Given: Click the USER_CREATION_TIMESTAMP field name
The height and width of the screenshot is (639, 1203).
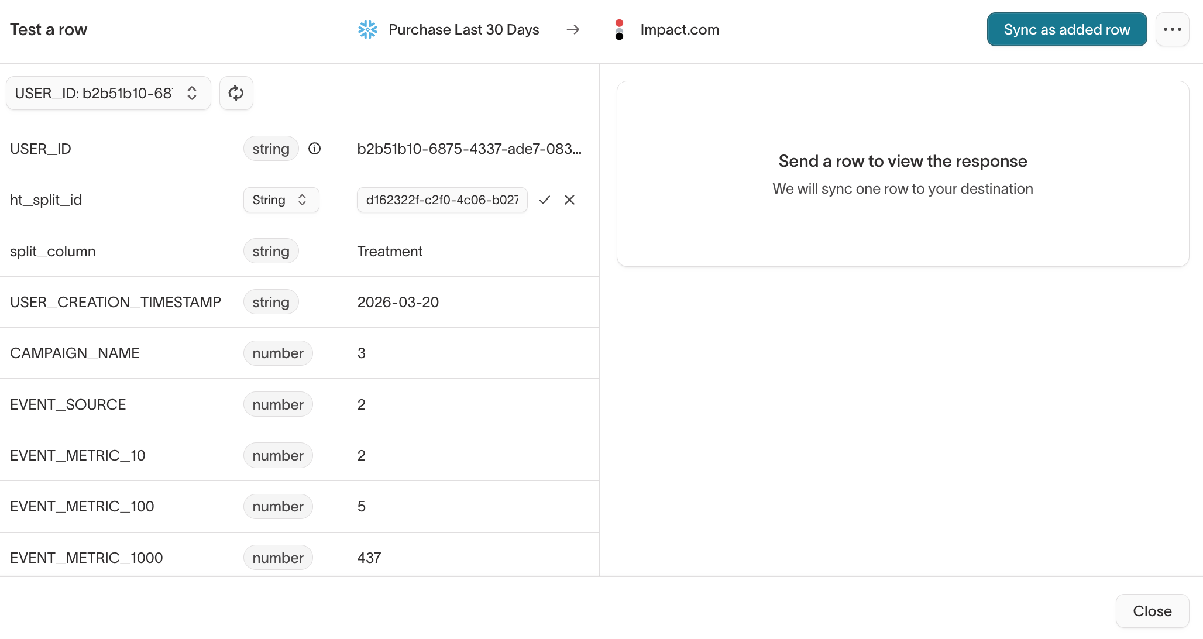Looking at the screenshot, I should coord(115,302).
